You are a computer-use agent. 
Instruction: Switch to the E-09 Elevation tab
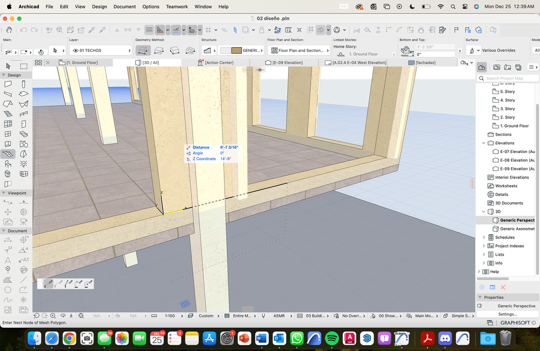click(287, 63)
